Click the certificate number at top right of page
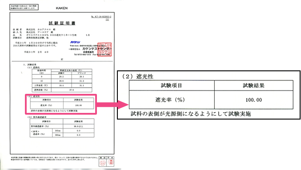 point(101,17)
